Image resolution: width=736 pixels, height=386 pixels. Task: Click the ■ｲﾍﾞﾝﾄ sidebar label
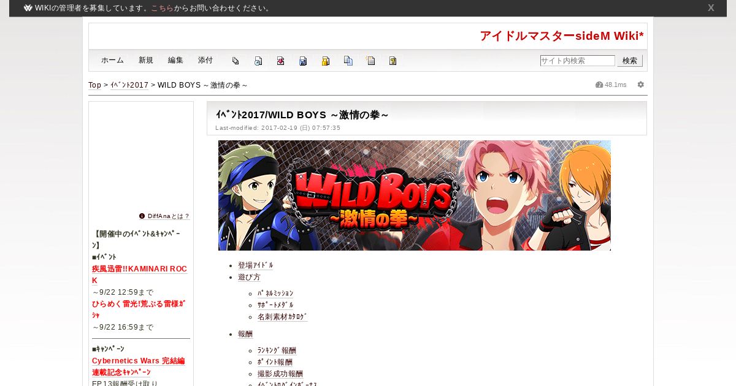(104, 257)
